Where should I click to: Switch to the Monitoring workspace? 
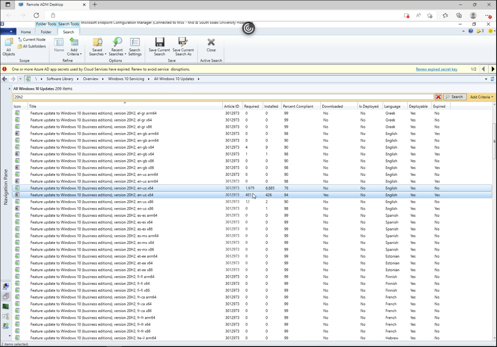click(x=6, y=306)
